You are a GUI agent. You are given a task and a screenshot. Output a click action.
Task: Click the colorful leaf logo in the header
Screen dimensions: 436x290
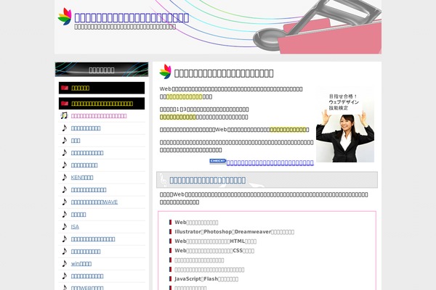click(x=65, y=17)
